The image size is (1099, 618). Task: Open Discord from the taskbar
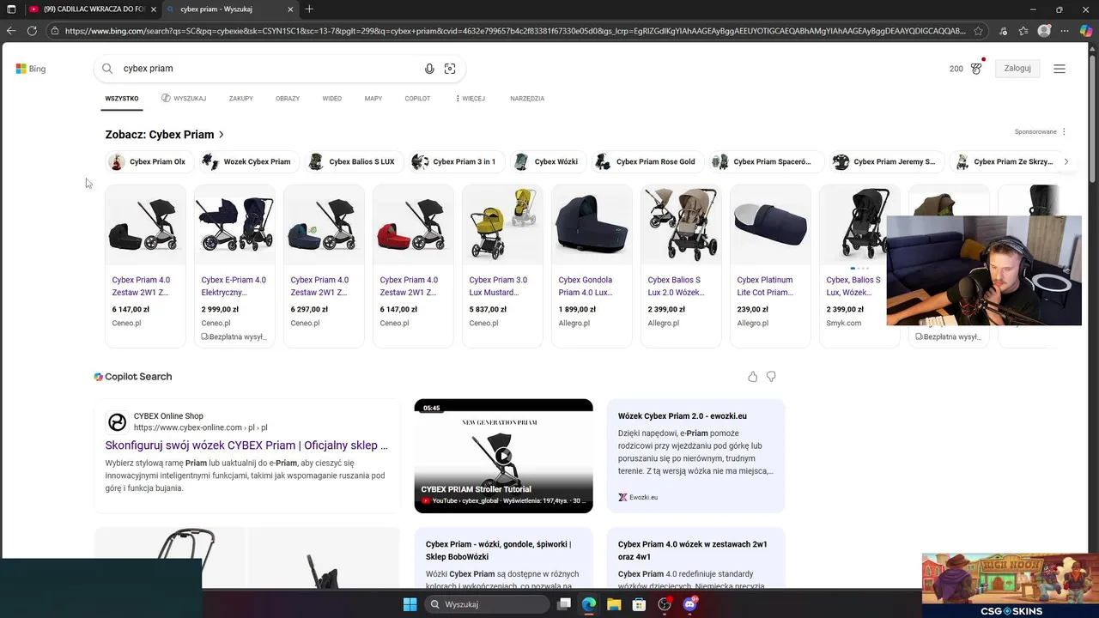pos(689,604)
